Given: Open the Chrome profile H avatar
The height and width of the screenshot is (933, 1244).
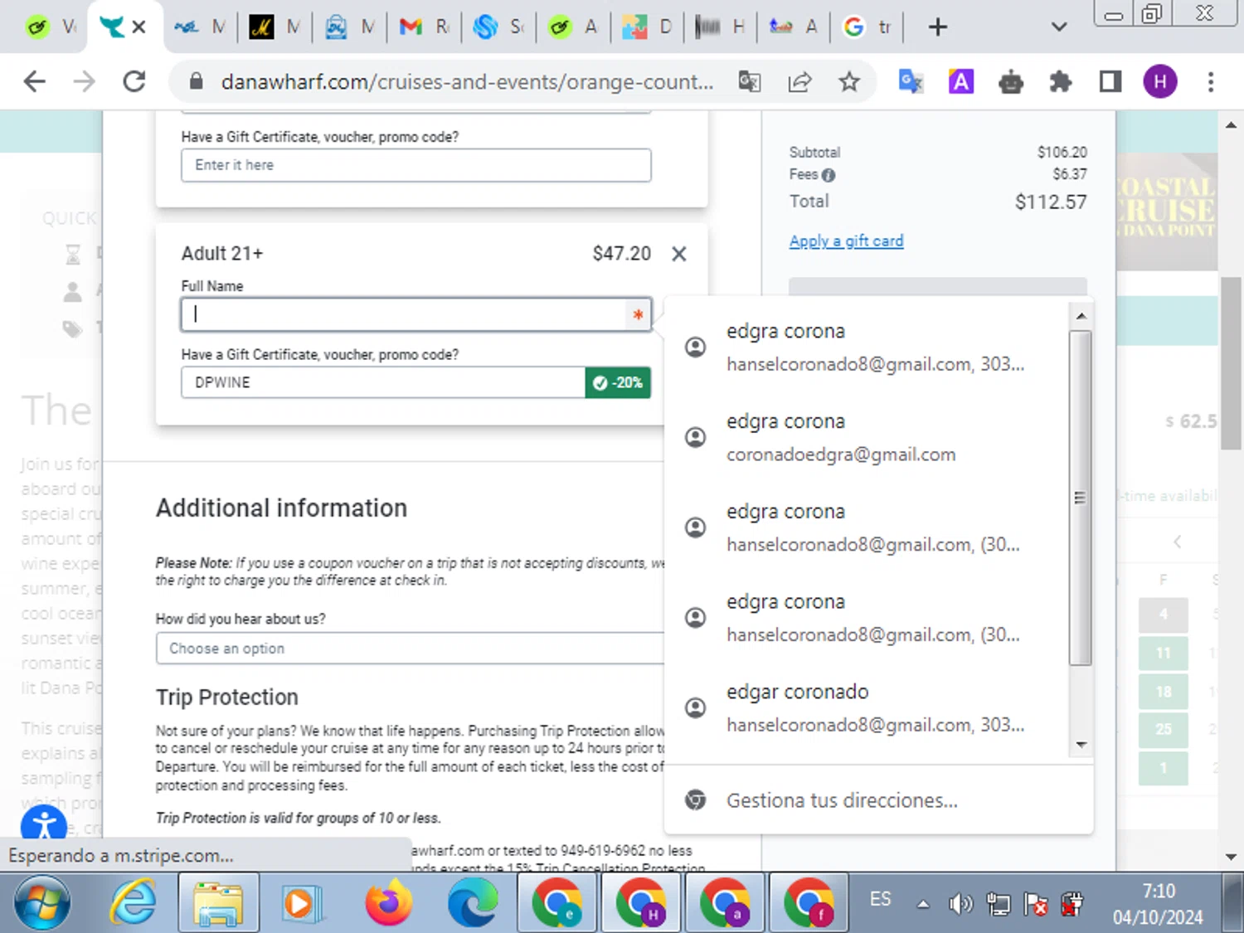Looking at the screenshot, I should pos(1160,81).
